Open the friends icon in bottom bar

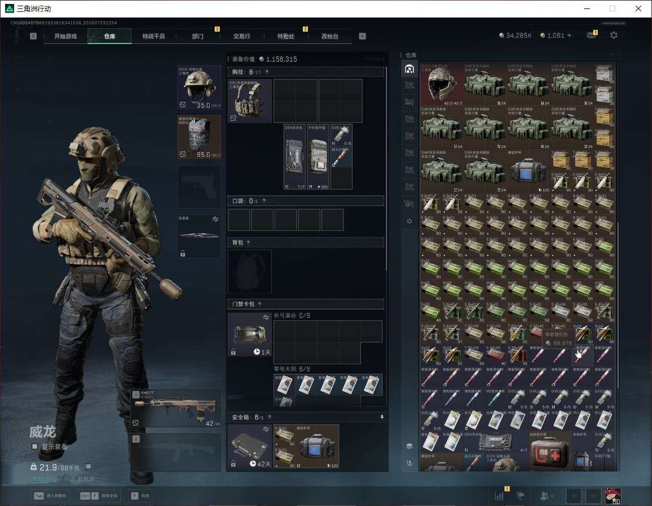pos(546,496)
